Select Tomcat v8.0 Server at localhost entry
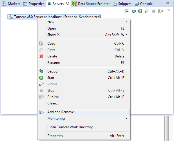This screenshot has width=174, height=141. click(x=54, y=17)
